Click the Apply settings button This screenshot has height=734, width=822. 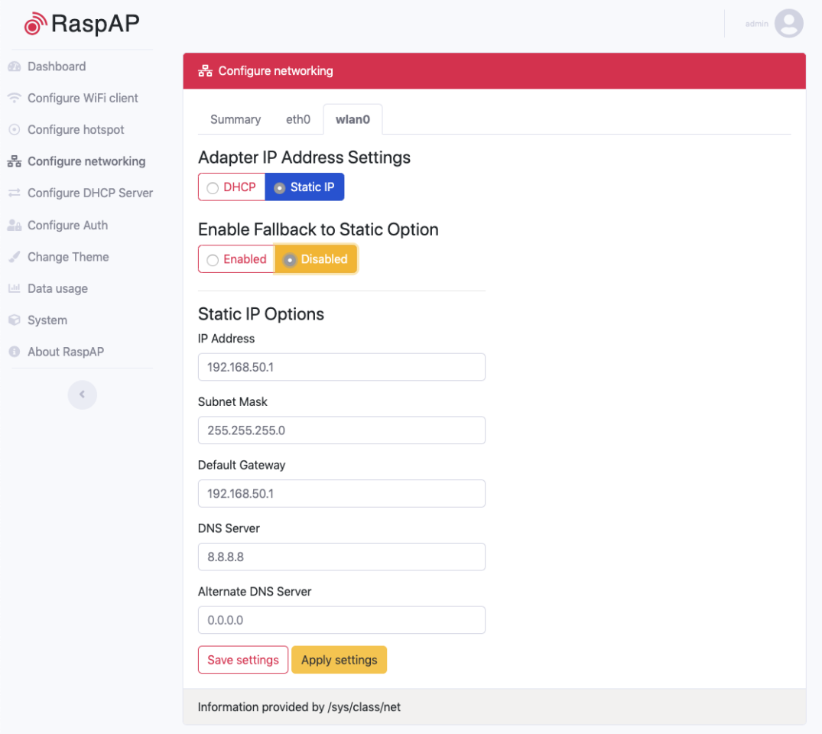click(340, 660)
